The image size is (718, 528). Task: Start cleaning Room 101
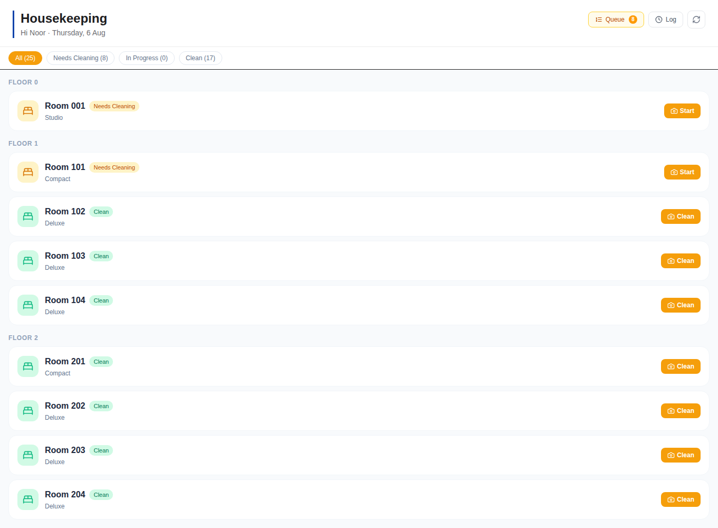[x=682, y=172]
